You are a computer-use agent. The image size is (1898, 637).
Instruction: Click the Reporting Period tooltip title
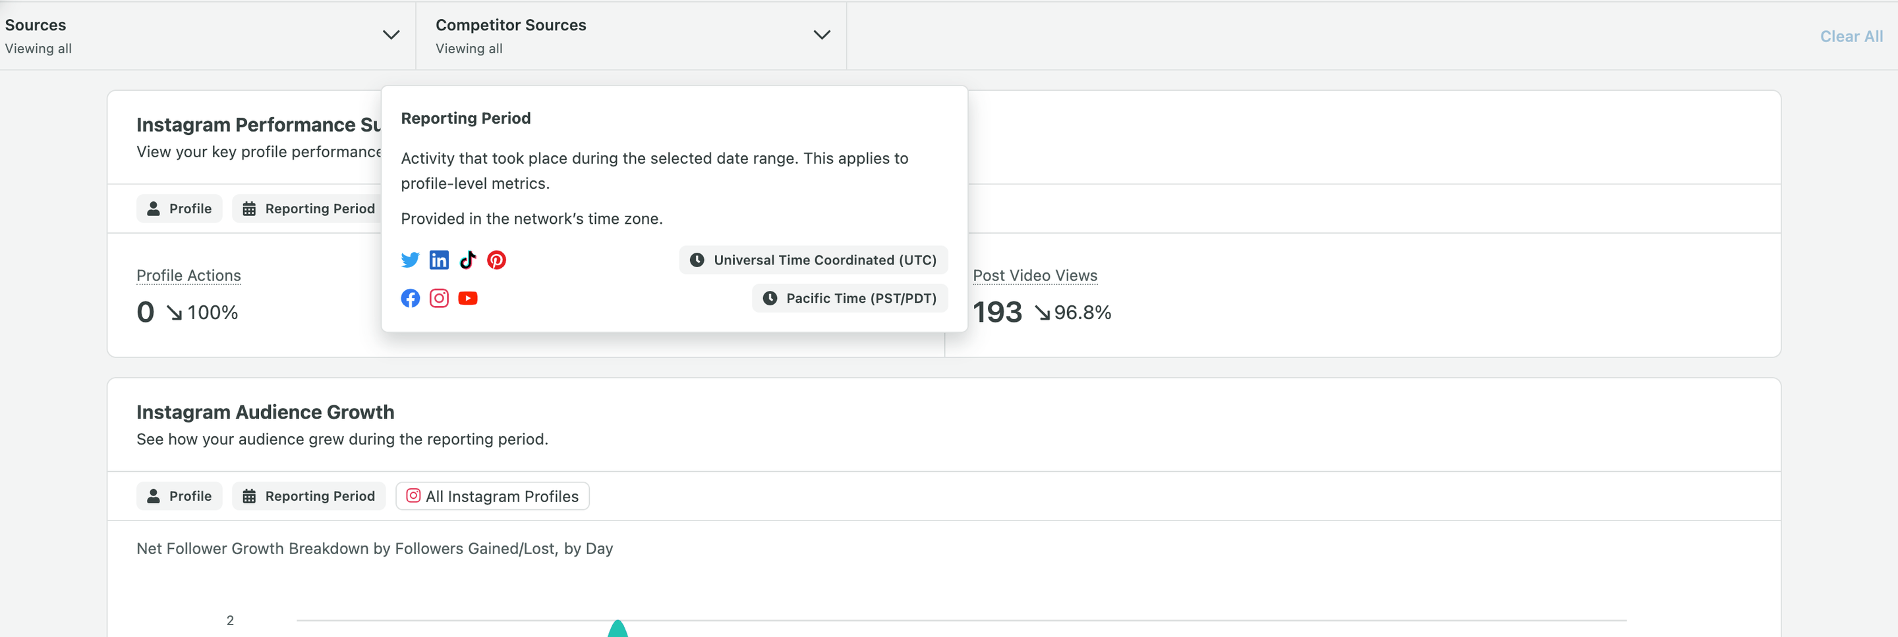click(x=466, y=118)
